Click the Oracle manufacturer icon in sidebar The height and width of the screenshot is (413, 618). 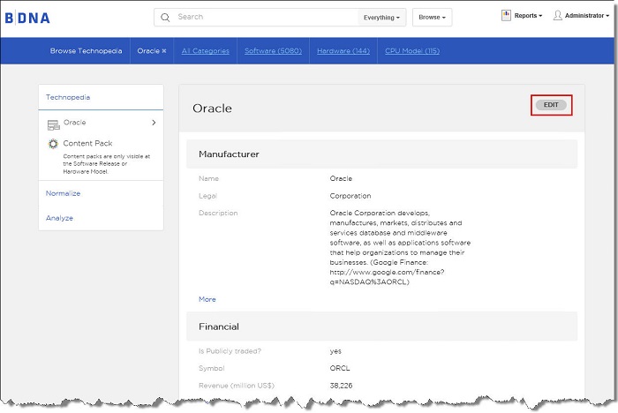pyautogui.click(x=53, y=125)
